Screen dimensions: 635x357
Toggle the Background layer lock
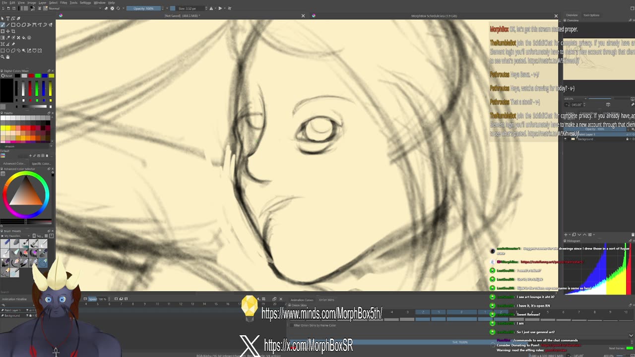click(627, 139)
